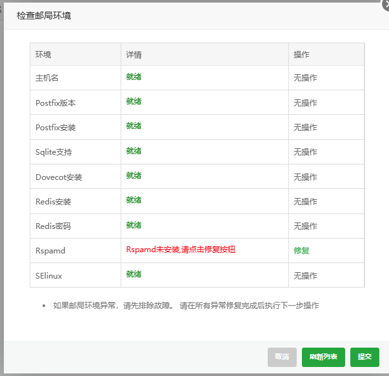Close the 检查邮局环境 dialog
Screen dimensions: 389x376
coord(386,5)
